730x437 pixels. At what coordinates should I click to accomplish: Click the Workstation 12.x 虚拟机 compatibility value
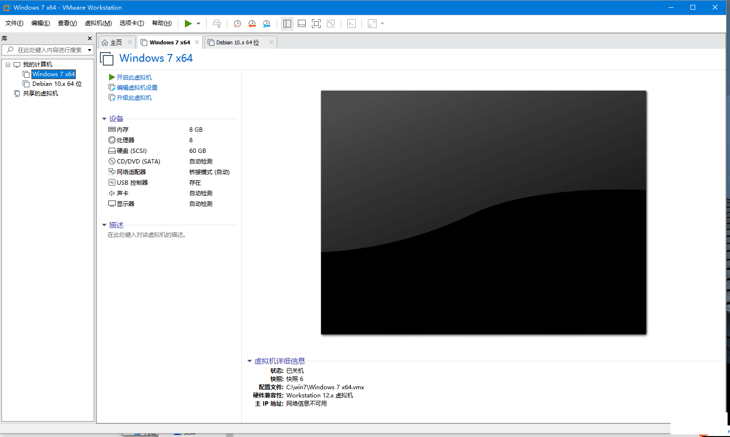(x=320, y=396)
